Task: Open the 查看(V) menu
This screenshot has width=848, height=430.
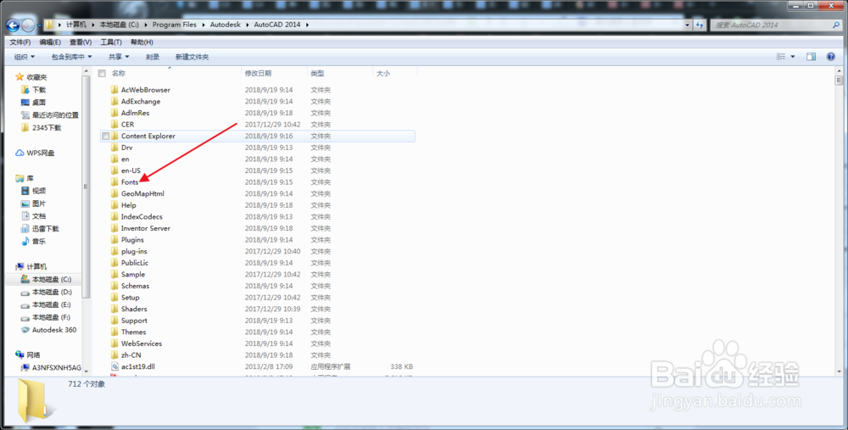Action: pos(80,42)
